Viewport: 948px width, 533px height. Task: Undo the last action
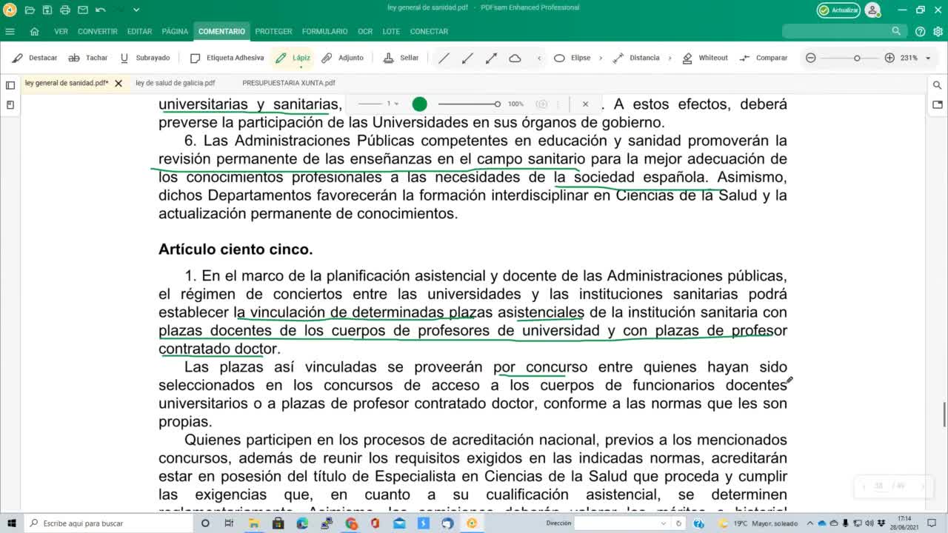click(x=100, y=10)
